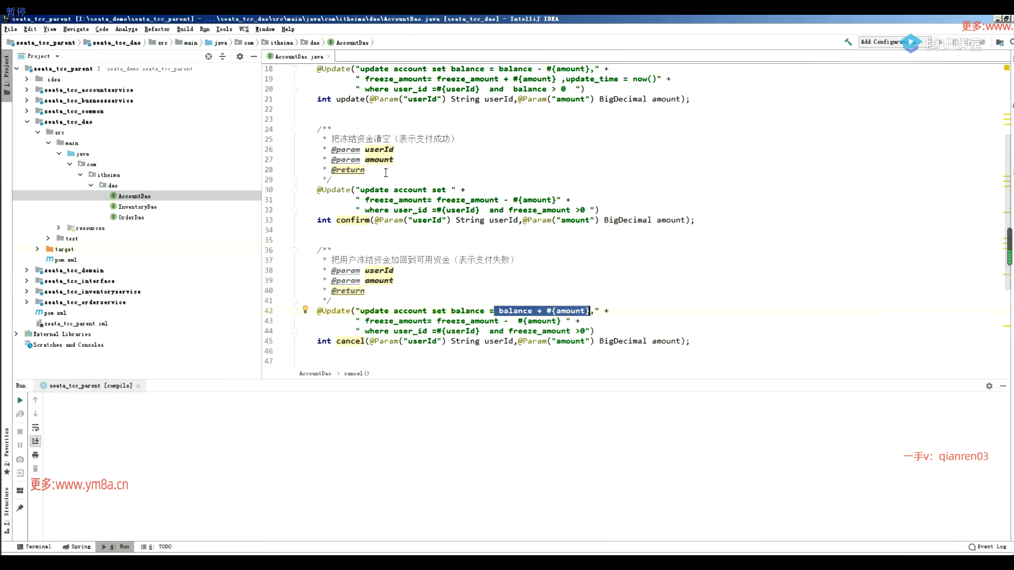Open the Event Log
The height and width of the screenshot is (570, 1014).
[988, 547]
